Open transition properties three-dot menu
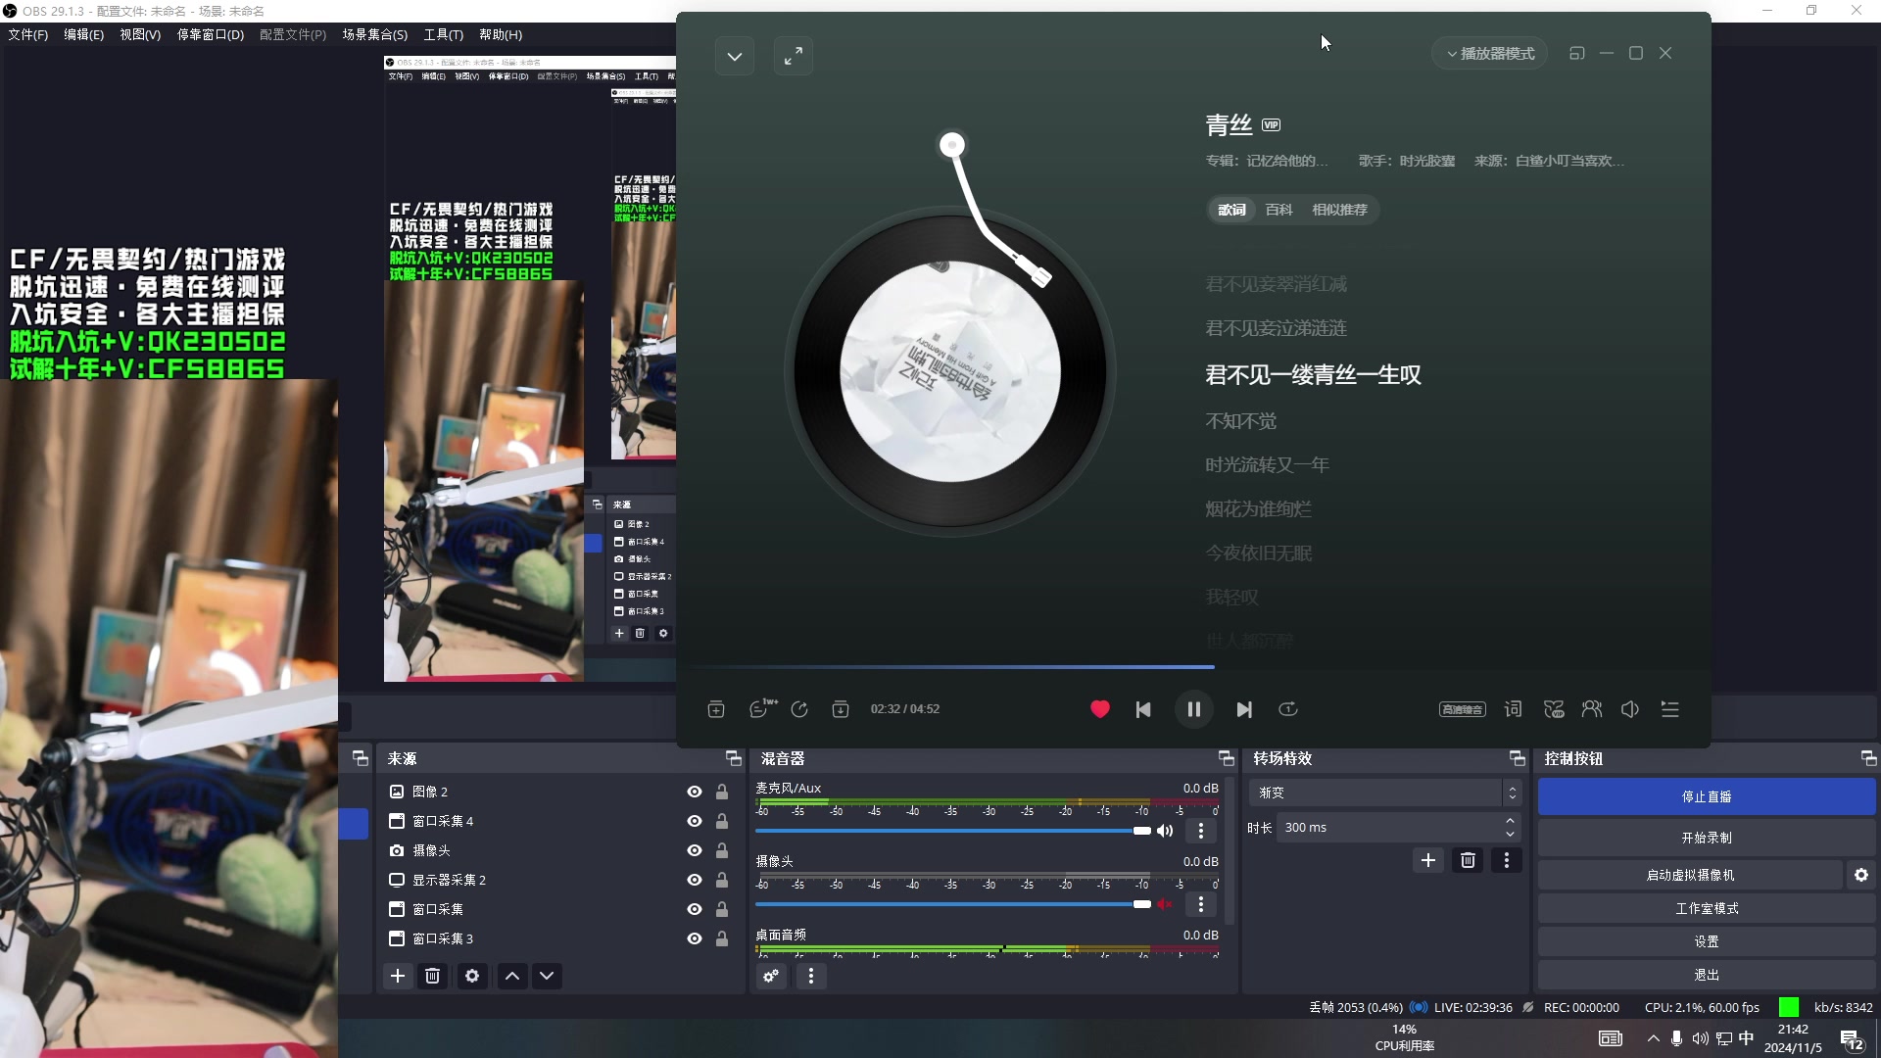This screenshot has width=1881, height=1058. 1507,860
